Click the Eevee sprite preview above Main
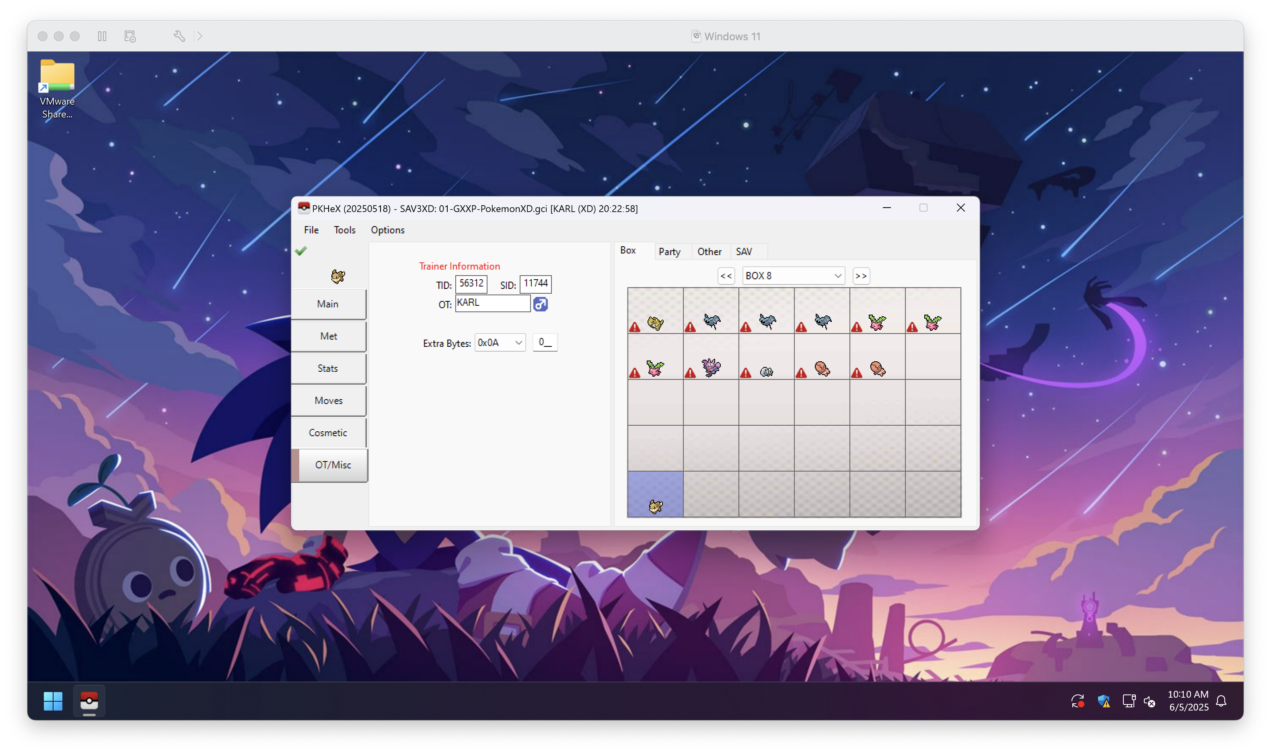Image resolution: width=1271 pixels, height=754 pixels. [338, 276]
